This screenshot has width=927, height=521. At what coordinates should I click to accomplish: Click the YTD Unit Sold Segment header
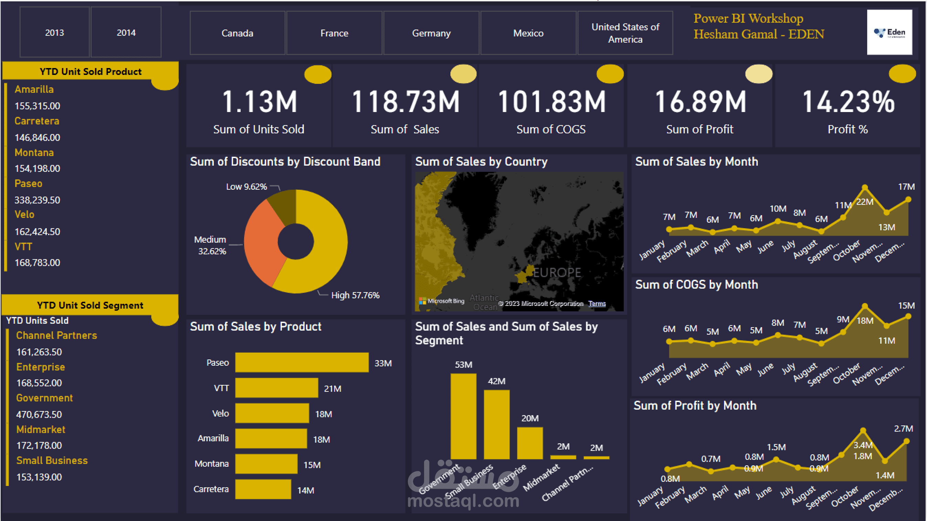[90, 305]
